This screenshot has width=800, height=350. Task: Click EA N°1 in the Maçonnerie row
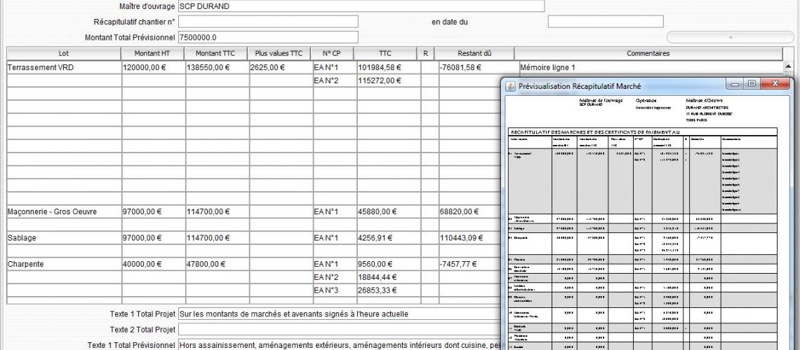pos(335,211)
